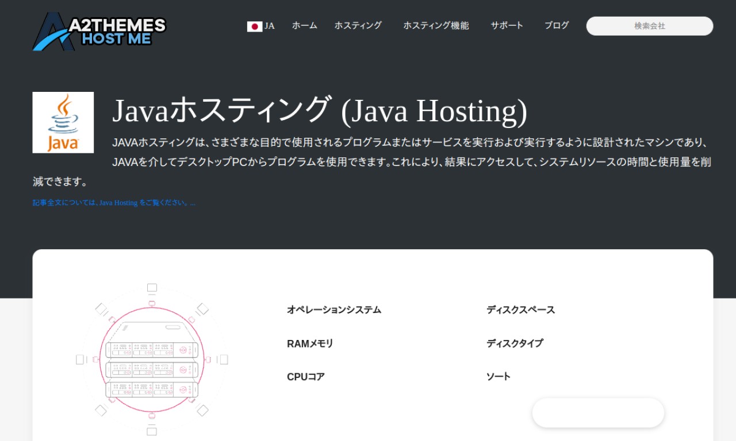Select the Japanese flag language icon
The height and width of the screenshot is (441, 736).
coord(255,26)
